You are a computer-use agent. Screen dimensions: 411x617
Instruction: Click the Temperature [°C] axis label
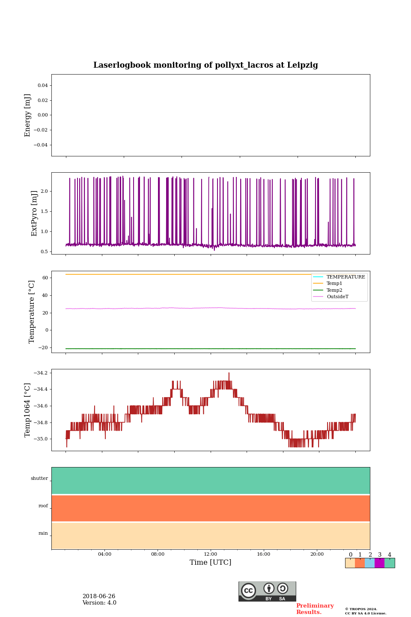click(32, 311)
